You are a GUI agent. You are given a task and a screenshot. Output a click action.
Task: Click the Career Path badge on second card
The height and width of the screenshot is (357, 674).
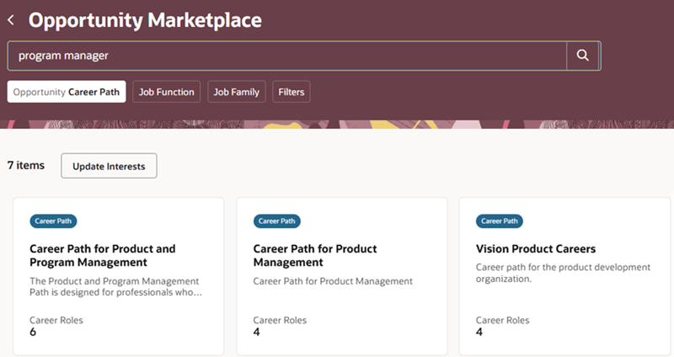coord(276,221)
